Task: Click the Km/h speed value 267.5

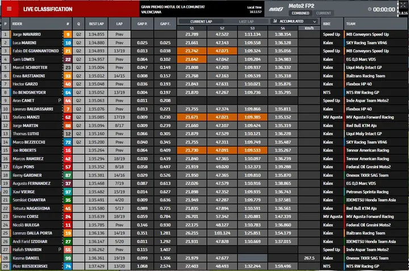Action: (309, 258)
